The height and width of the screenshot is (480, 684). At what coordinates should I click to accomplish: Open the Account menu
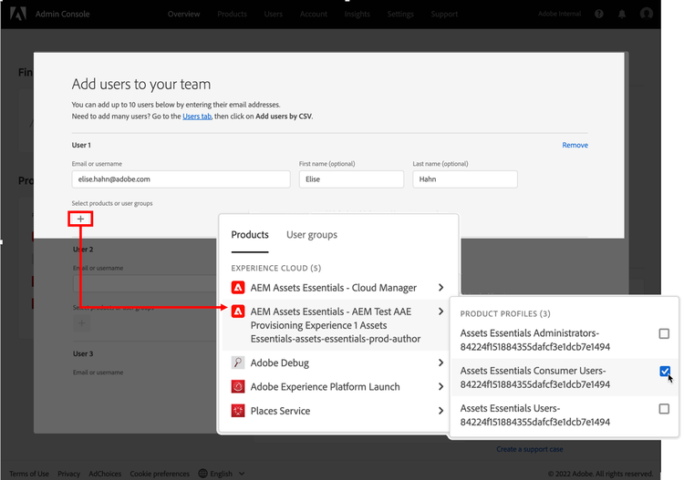coord(313,14)
